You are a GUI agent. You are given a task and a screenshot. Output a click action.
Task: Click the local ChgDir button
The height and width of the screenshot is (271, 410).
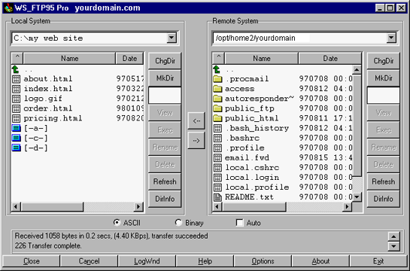(x=165, y=61)
